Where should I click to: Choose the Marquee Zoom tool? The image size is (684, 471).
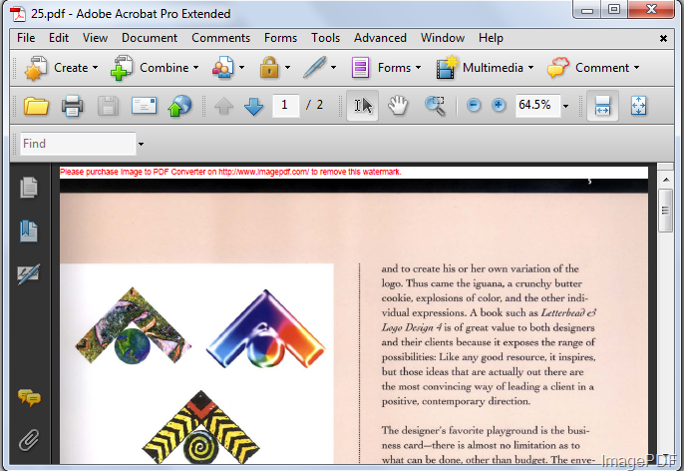point(435,106)
